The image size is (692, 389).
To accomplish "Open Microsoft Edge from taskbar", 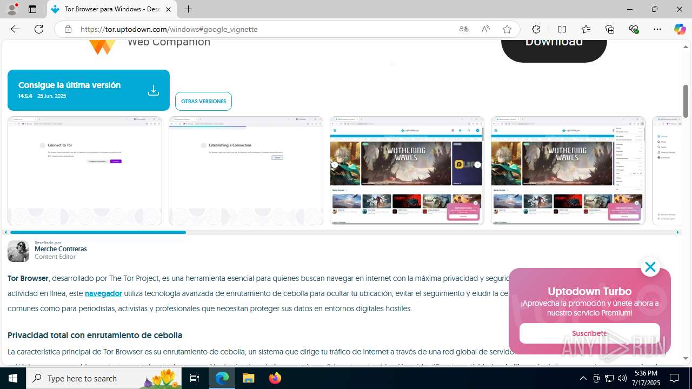I will (222, 378).
